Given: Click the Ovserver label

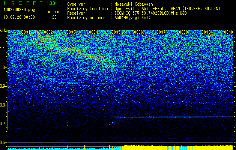Looking at the screenshot, I should click(76, 4).
